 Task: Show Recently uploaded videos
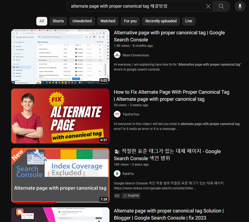(161, 21)
